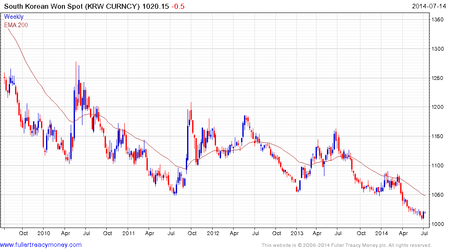This screenshot has height=251, width=450.
Task: Click the 2012 x-axis year label
Action: coord(213,233)
